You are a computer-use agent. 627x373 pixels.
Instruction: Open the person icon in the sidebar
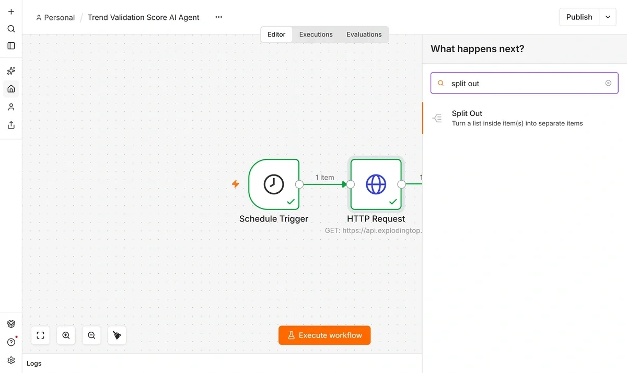coord(11,107)
